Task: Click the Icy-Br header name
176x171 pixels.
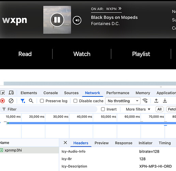Action: coord(67,159)
